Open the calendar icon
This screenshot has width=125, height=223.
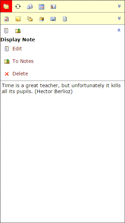click(41, 7)
